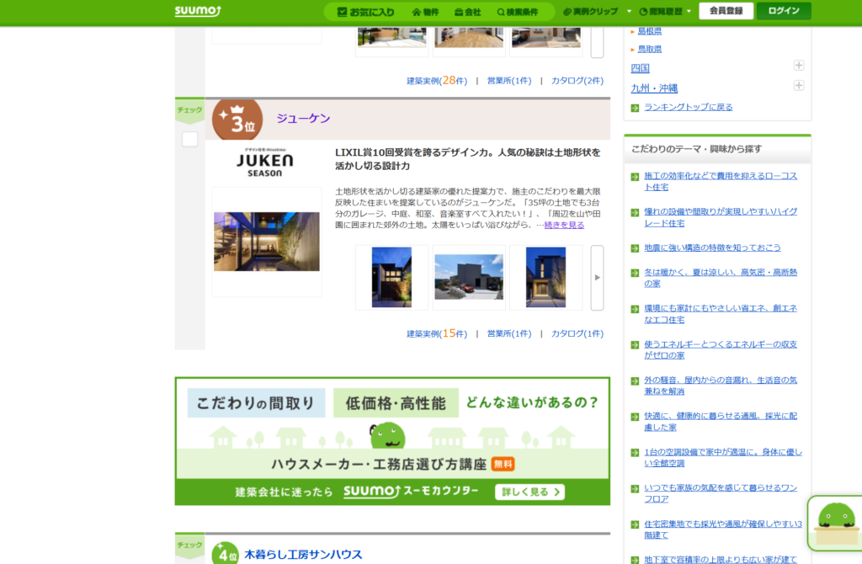
Task: Click 詳しく見る in the スーモカウンター banner
Action: point(529,492)
